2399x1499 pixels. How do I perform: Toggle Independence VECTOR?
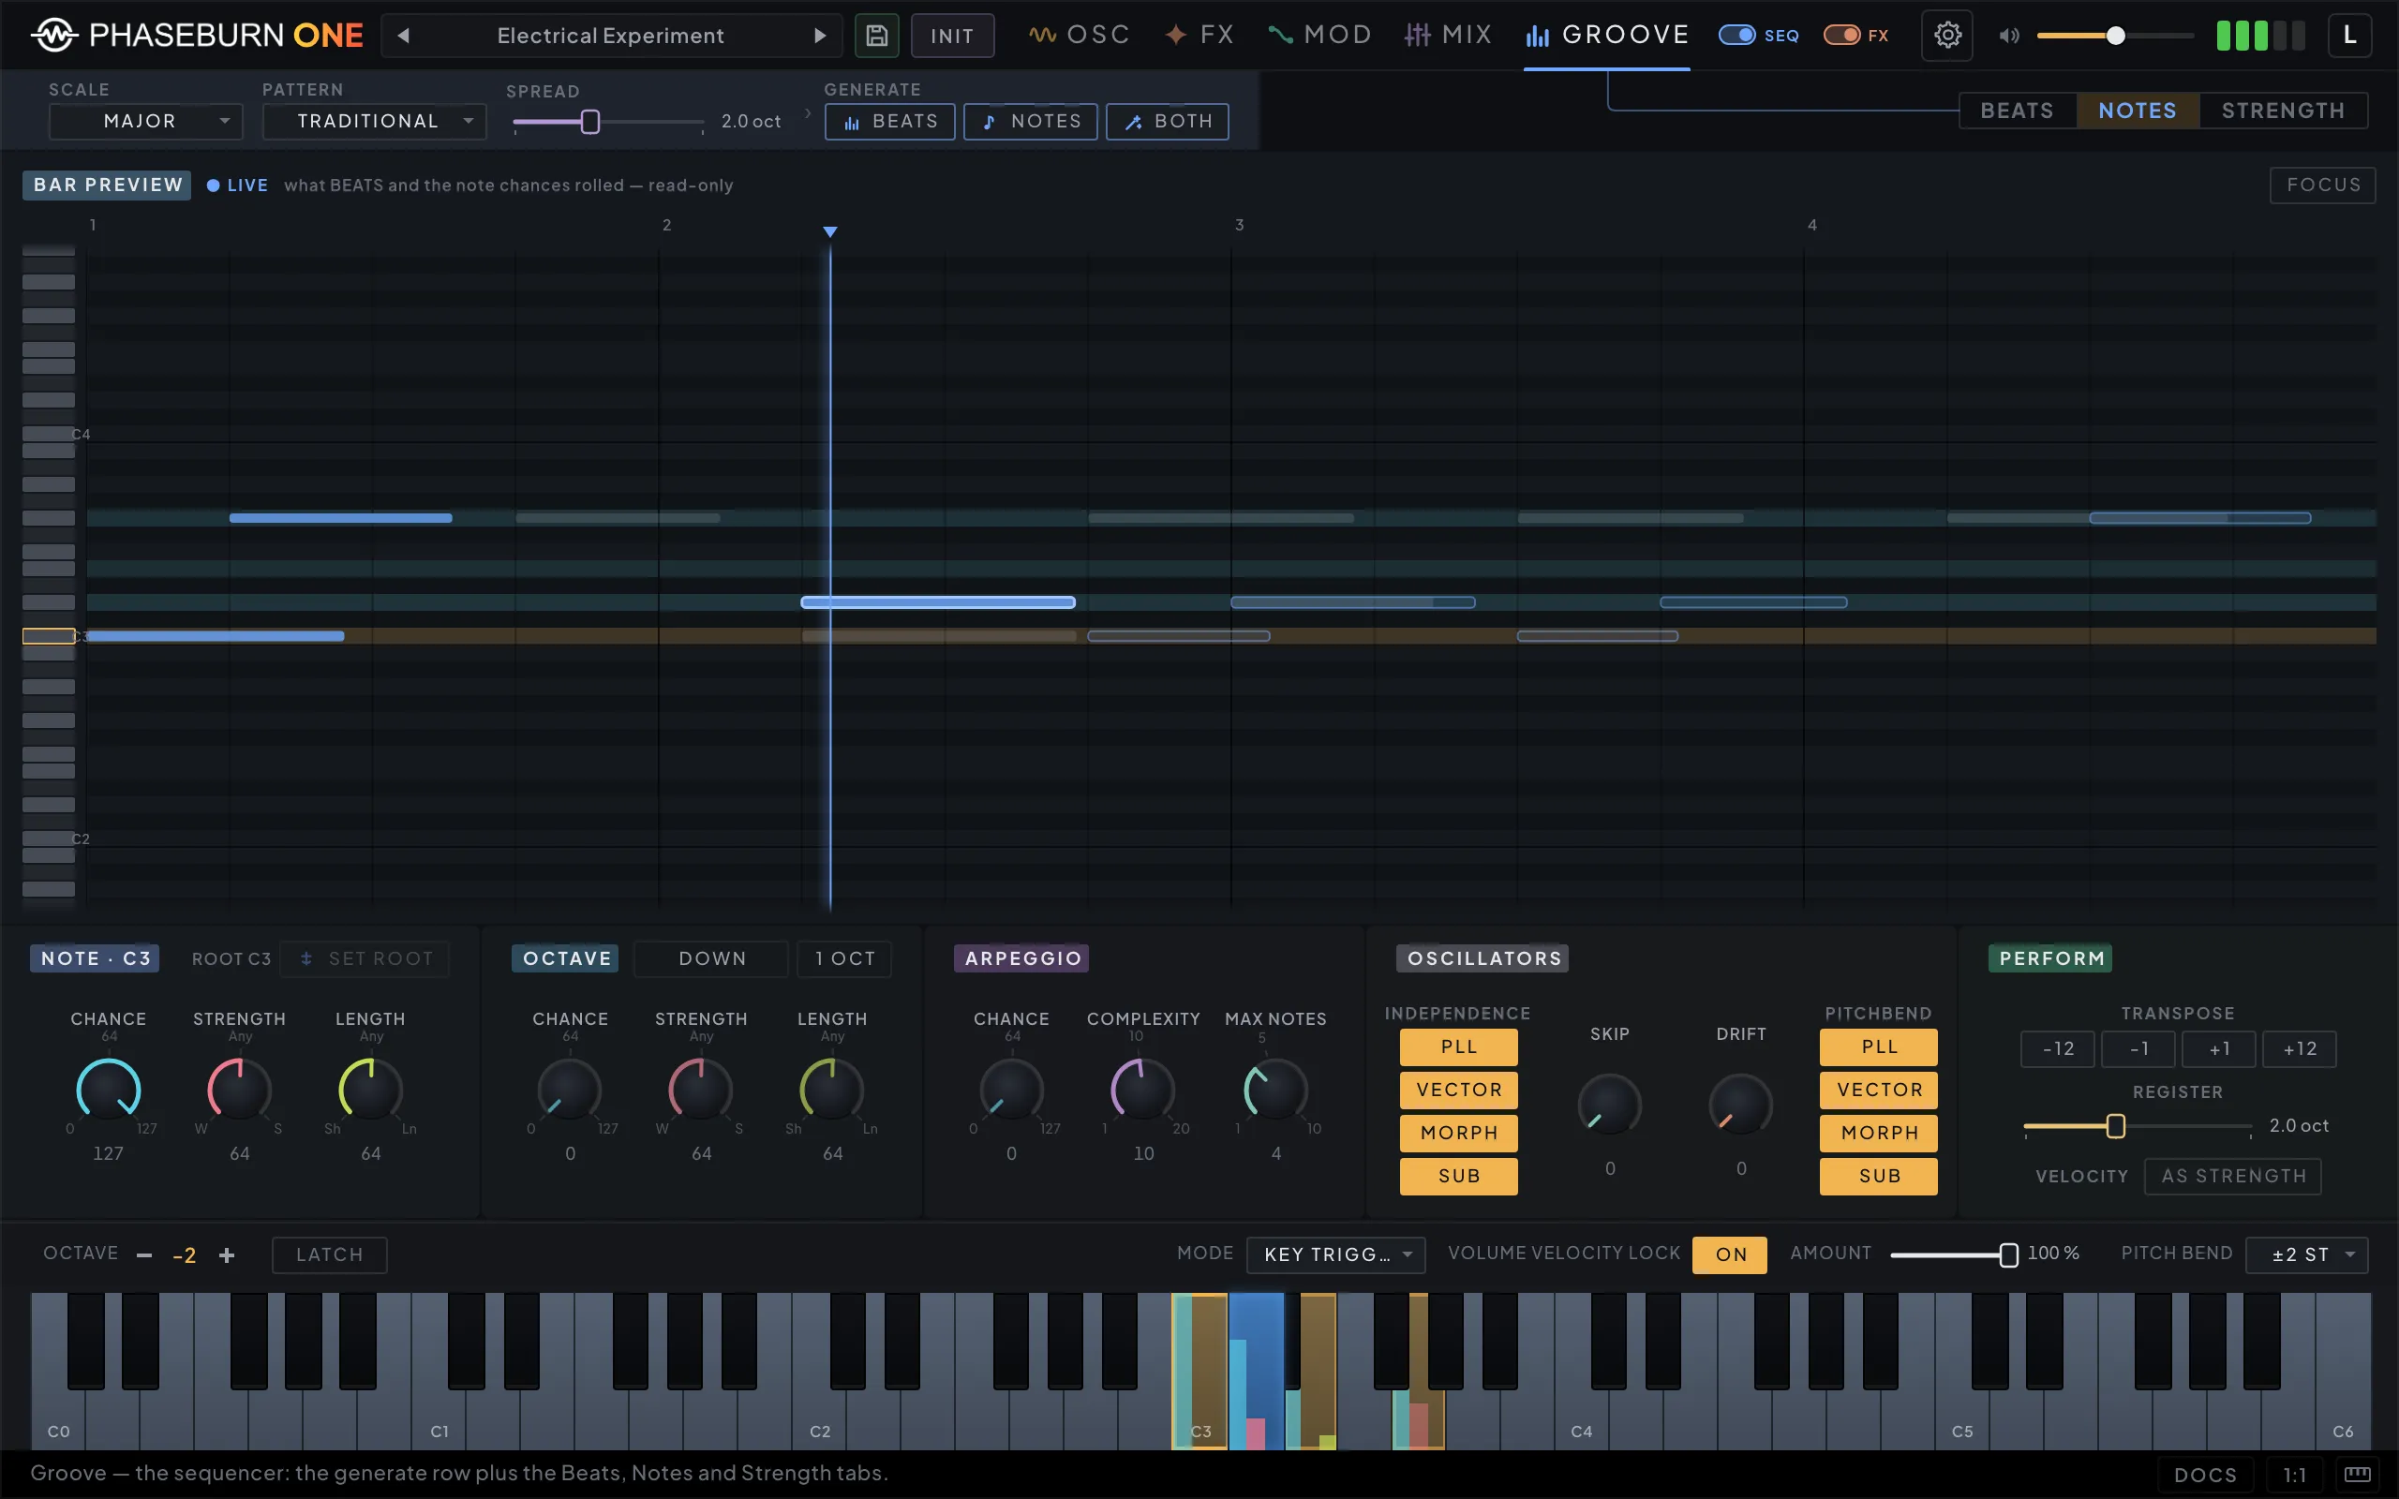pos(1458,1091)
